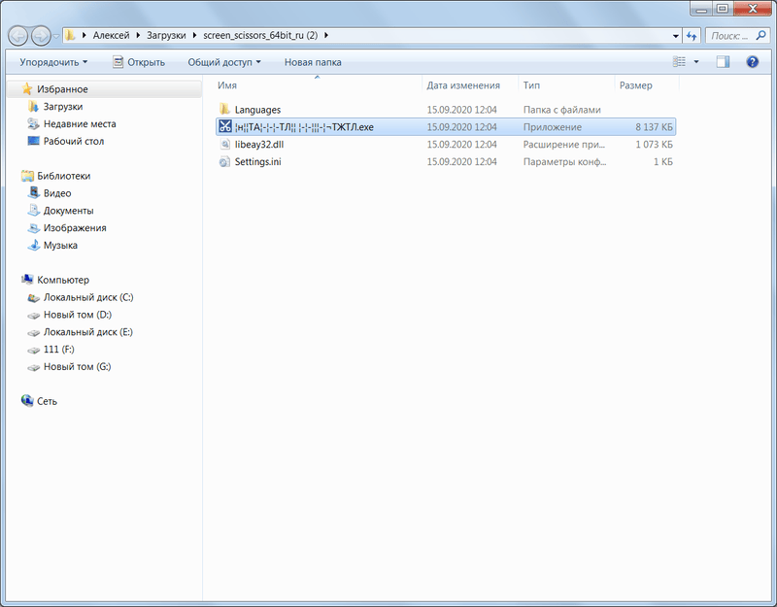Click the Приложение type cell
This screenshot has width=777, height=607.
(553, 127)
